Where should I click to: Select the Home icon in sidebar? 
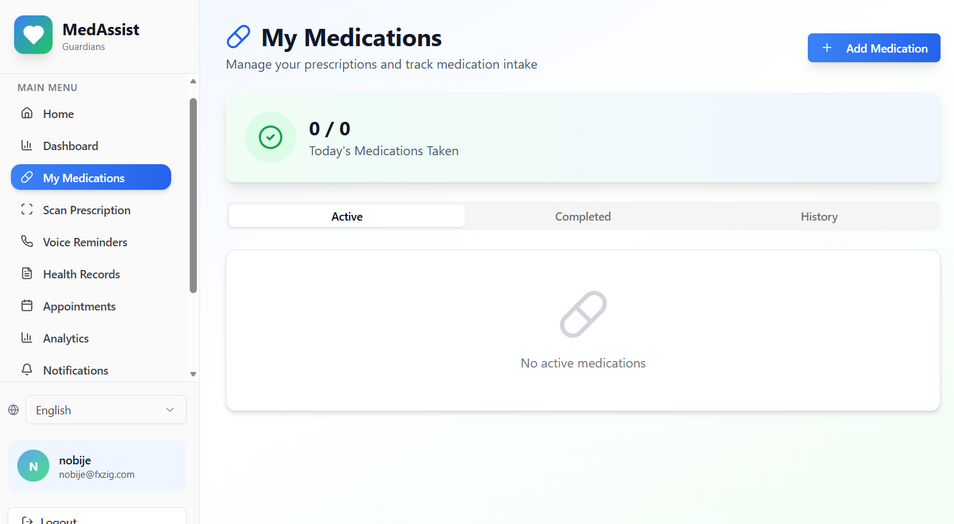(x=26, y=113)
